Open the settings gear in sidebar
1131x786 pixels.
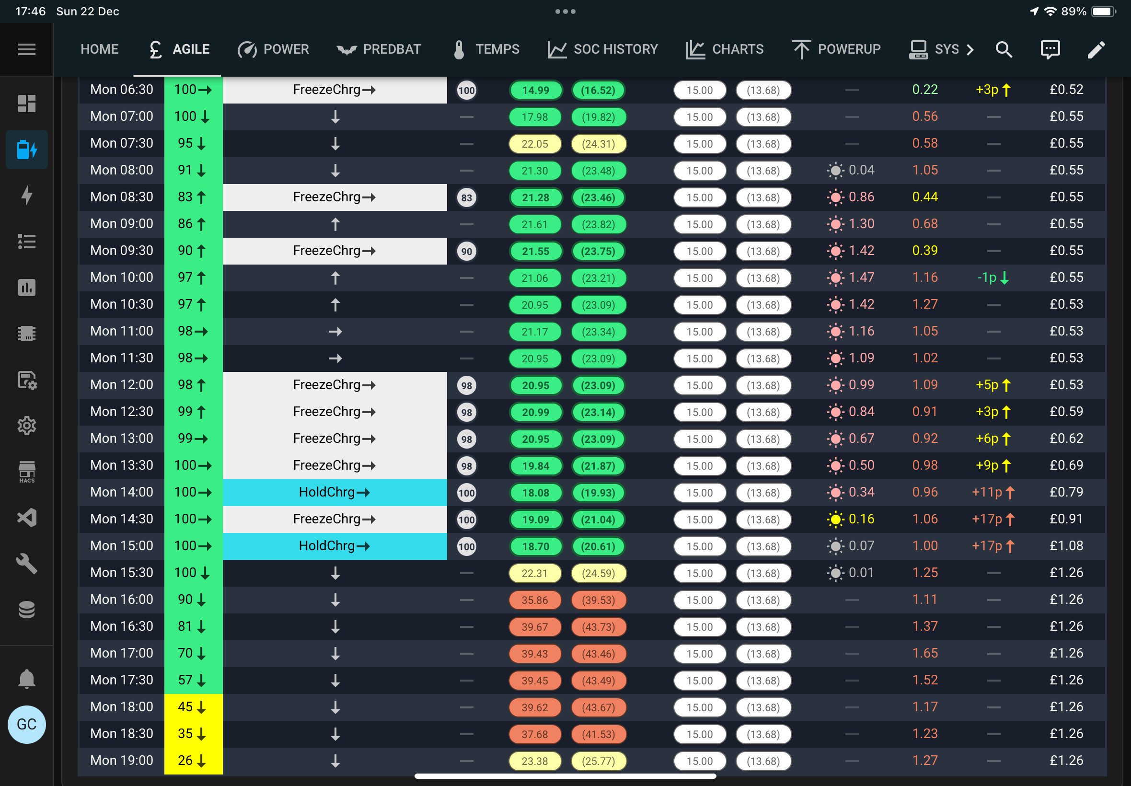point(26,426)
